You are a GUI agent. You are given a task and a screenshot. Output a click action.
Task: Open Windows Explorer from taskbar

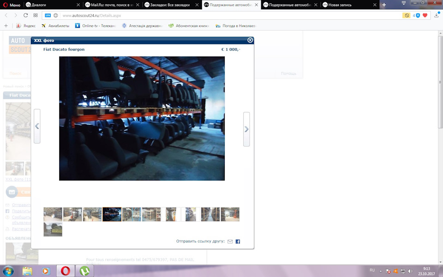pyautogui.click(x=27, y=271)
